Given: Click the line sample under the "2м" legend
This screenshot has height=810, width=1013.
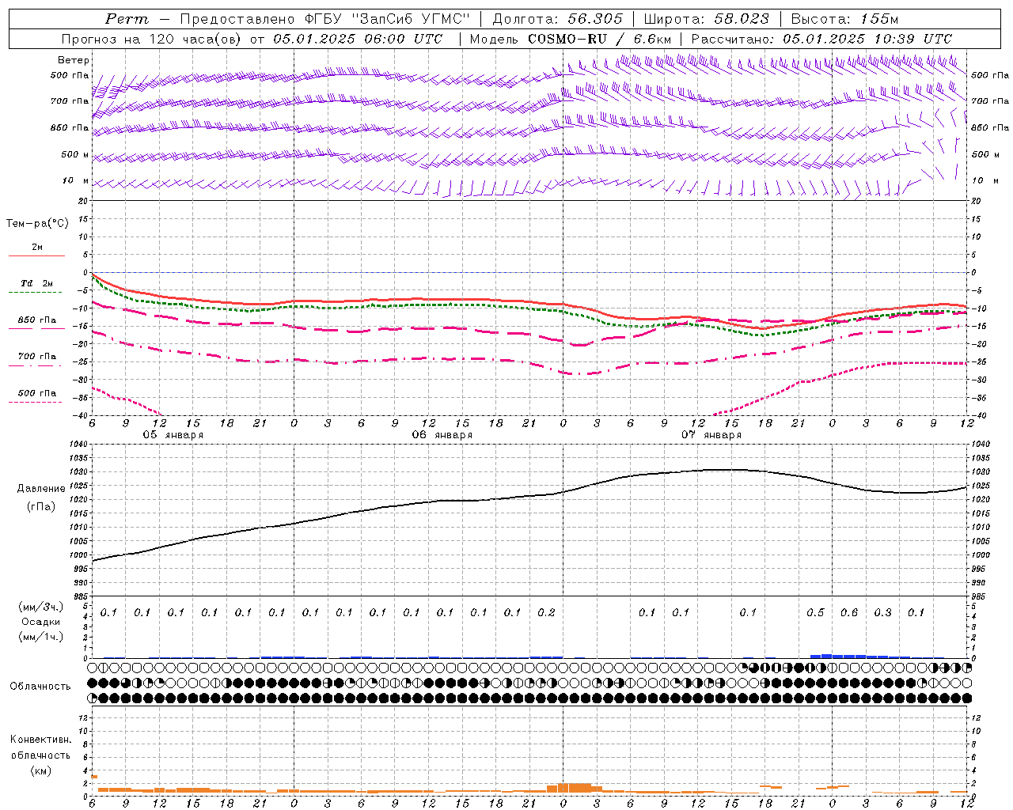Looking at the screenshot, I should click(36, 255).
